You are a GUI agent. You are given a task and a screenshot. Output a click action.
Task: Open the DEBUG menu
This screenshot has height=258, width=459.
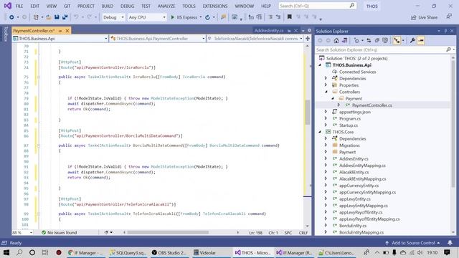coord(128,6)
